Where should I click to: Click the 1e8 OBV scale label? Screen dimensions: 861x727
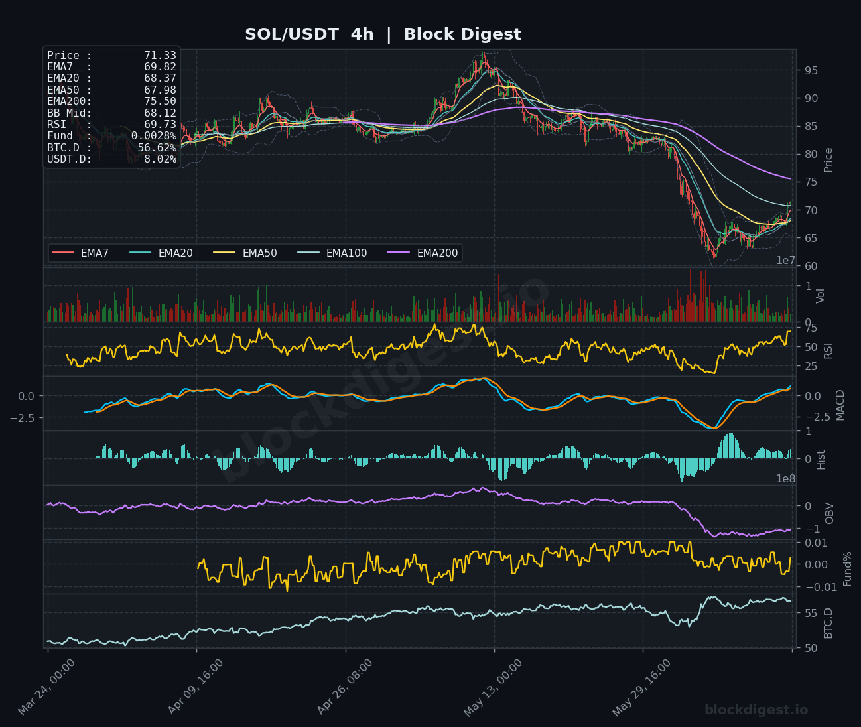click(786, 478)
